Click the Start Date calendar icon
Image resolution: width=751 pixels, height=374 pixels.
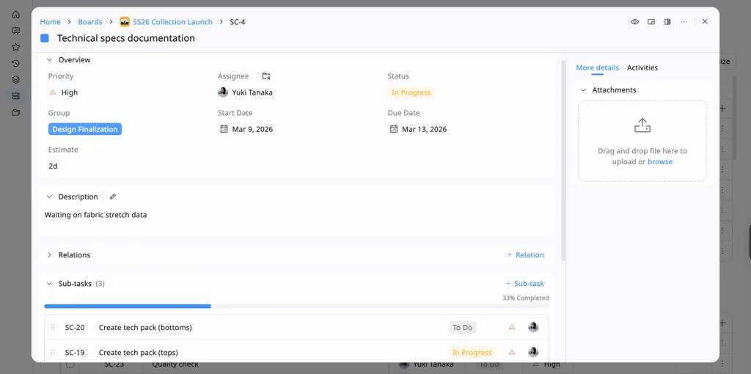[x=224, y=129]
